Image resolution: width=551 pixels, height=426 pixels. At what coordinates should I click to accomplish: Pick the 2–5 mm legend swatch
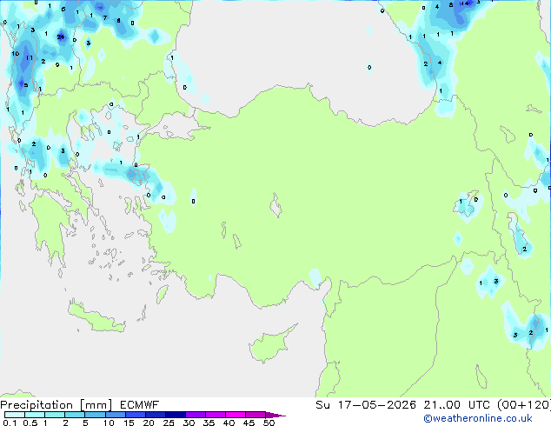(x=75, y=415)
